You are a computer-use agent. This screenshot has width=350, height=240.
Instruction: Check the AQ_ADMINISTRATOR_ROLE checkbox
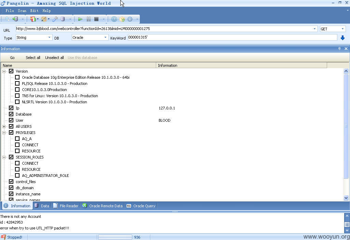(17, 176)
